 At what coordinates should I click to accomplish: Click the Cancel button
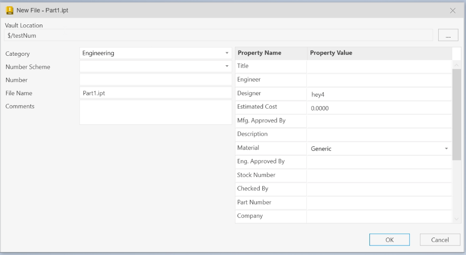point(440,240)
